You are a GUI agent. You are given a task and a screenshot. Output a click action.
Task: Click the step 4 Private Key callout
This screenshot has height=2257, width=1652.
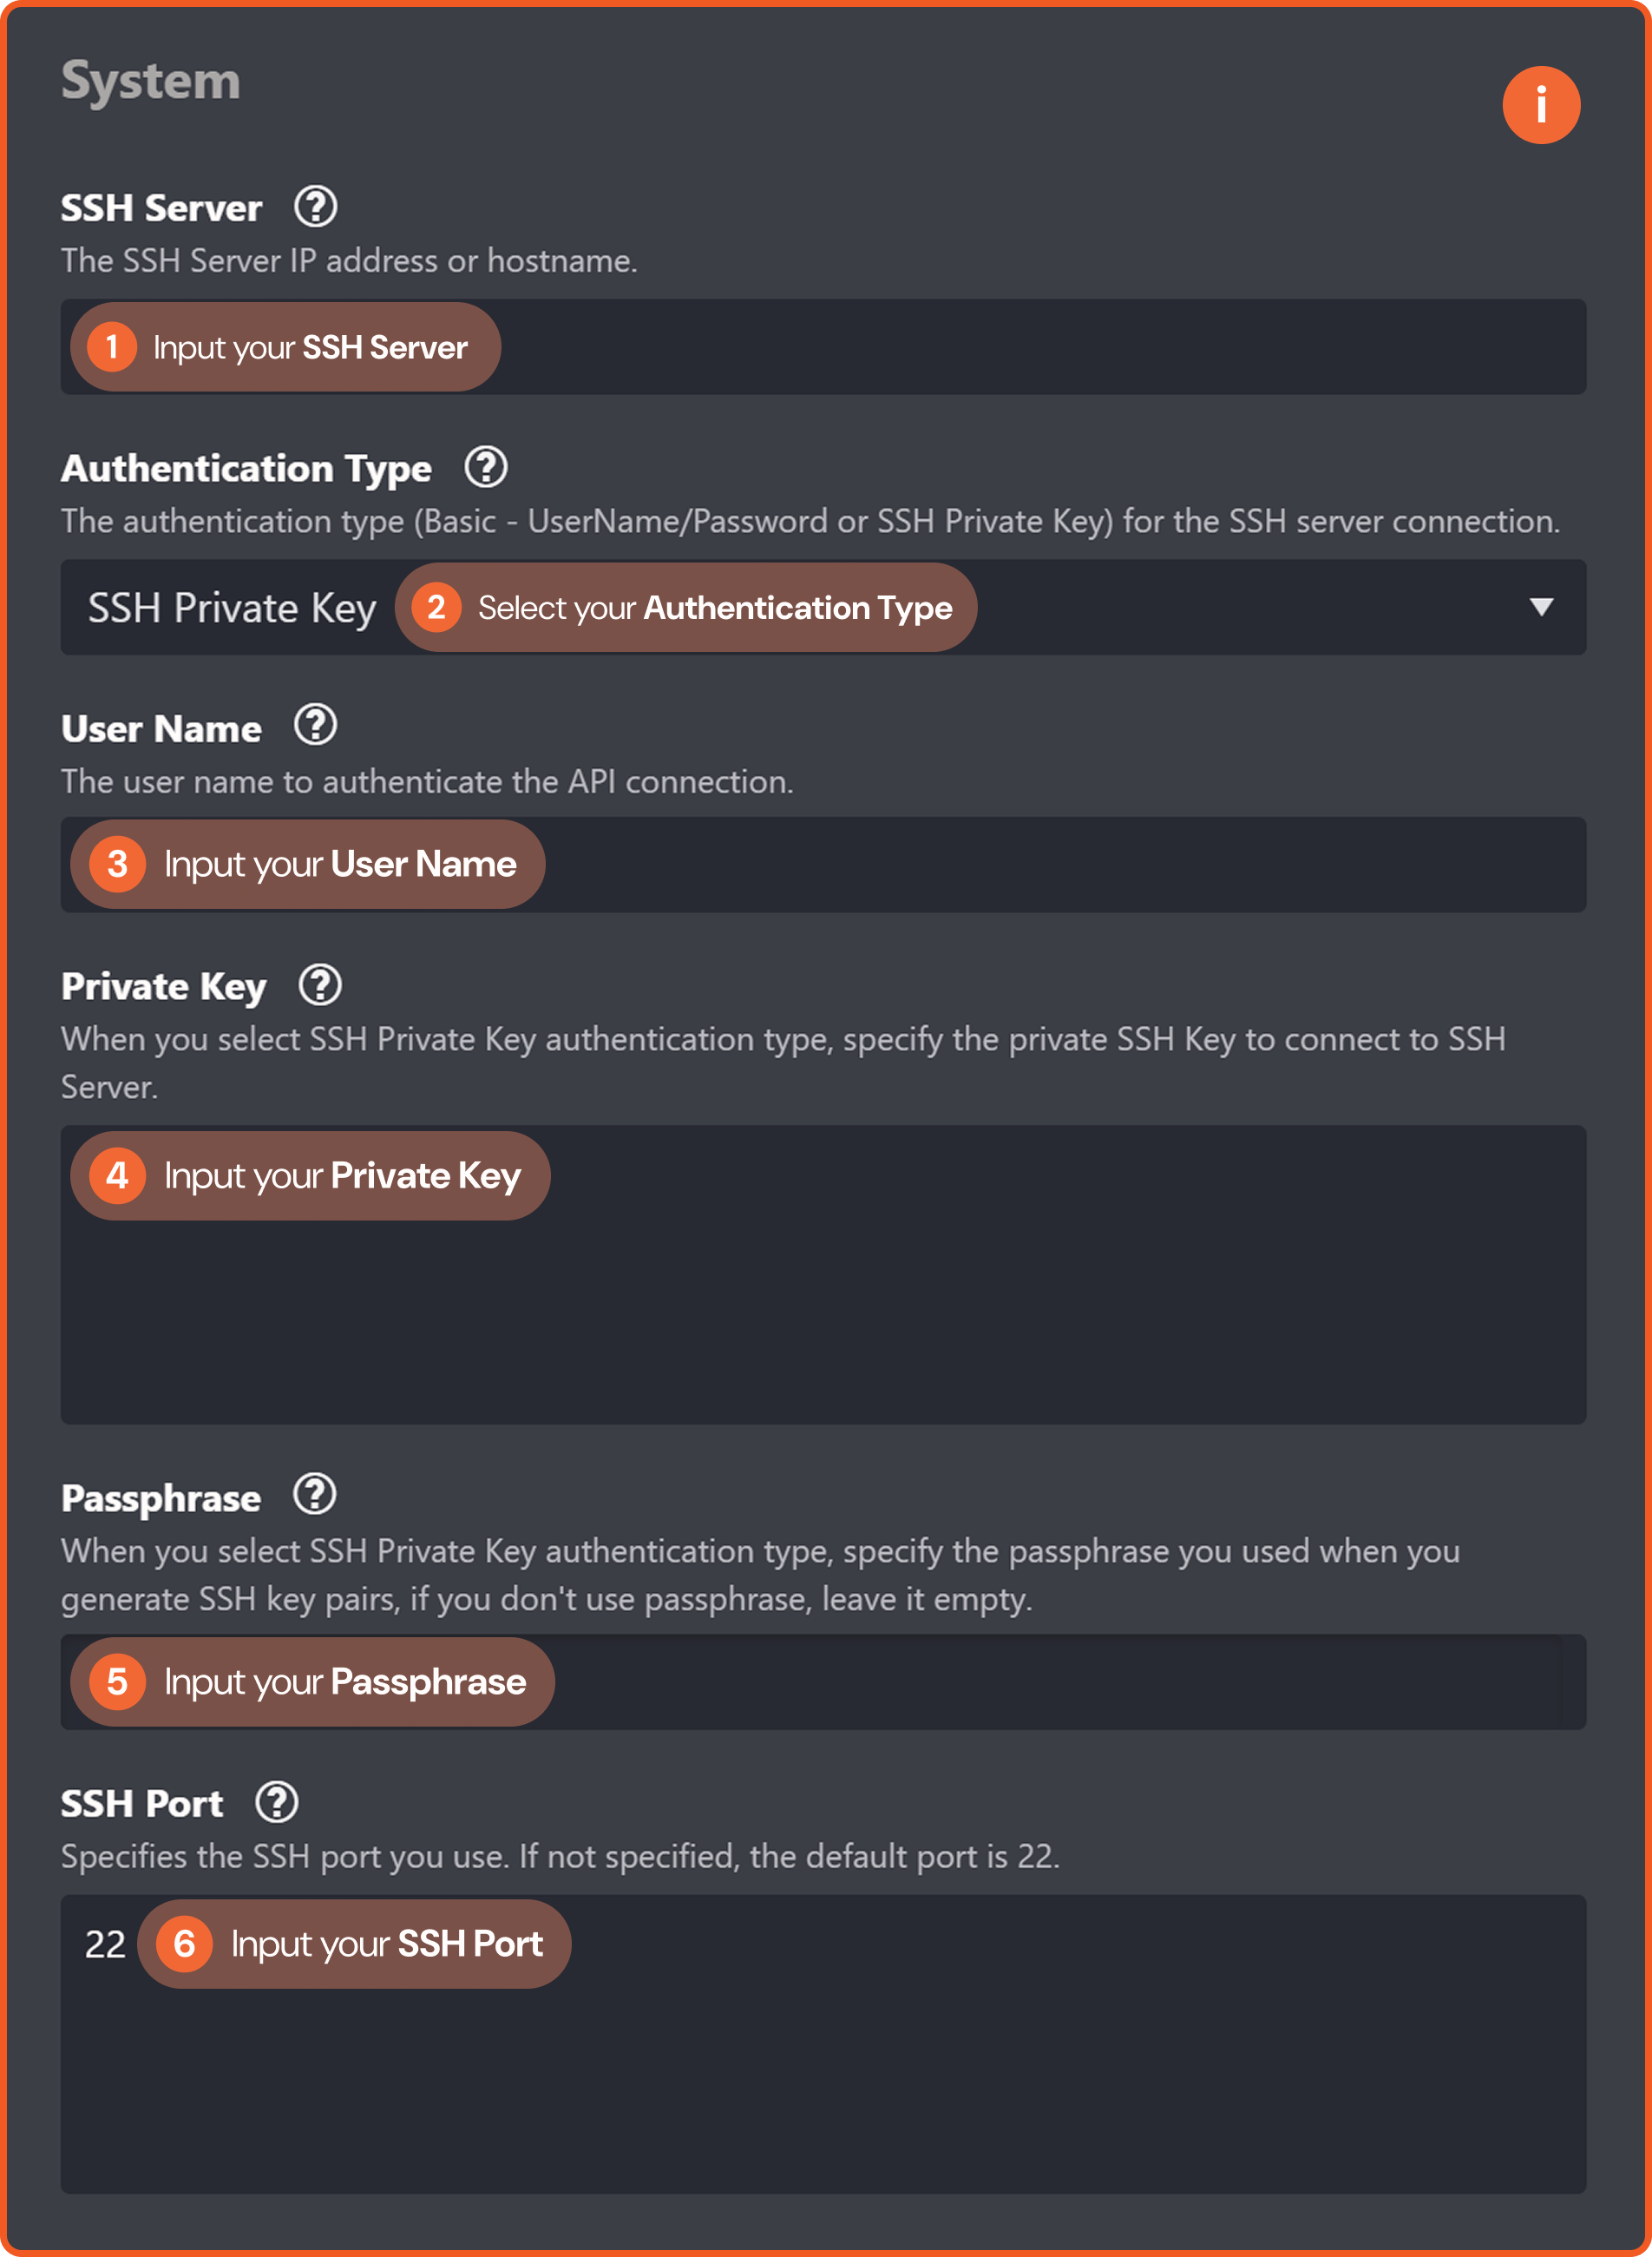click(310, 1175)
